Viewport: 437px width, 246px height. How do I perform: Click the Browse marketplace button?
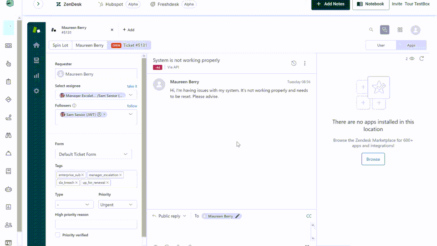tap(373, 159)
